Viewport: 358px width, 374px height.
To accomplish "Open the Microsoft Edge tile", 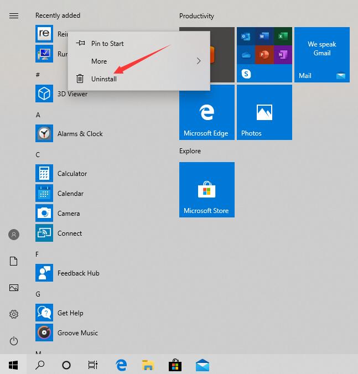I will pos(207,112).
